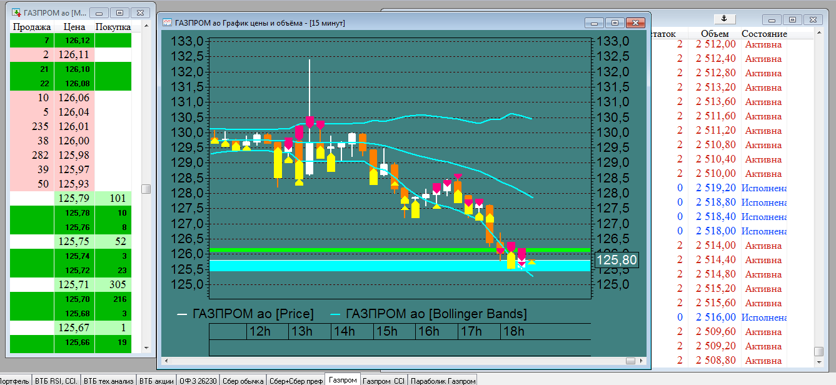Viewport: 836px width, 385px height.
Task: Restore the order book window
Action: [x=120, y=12]
